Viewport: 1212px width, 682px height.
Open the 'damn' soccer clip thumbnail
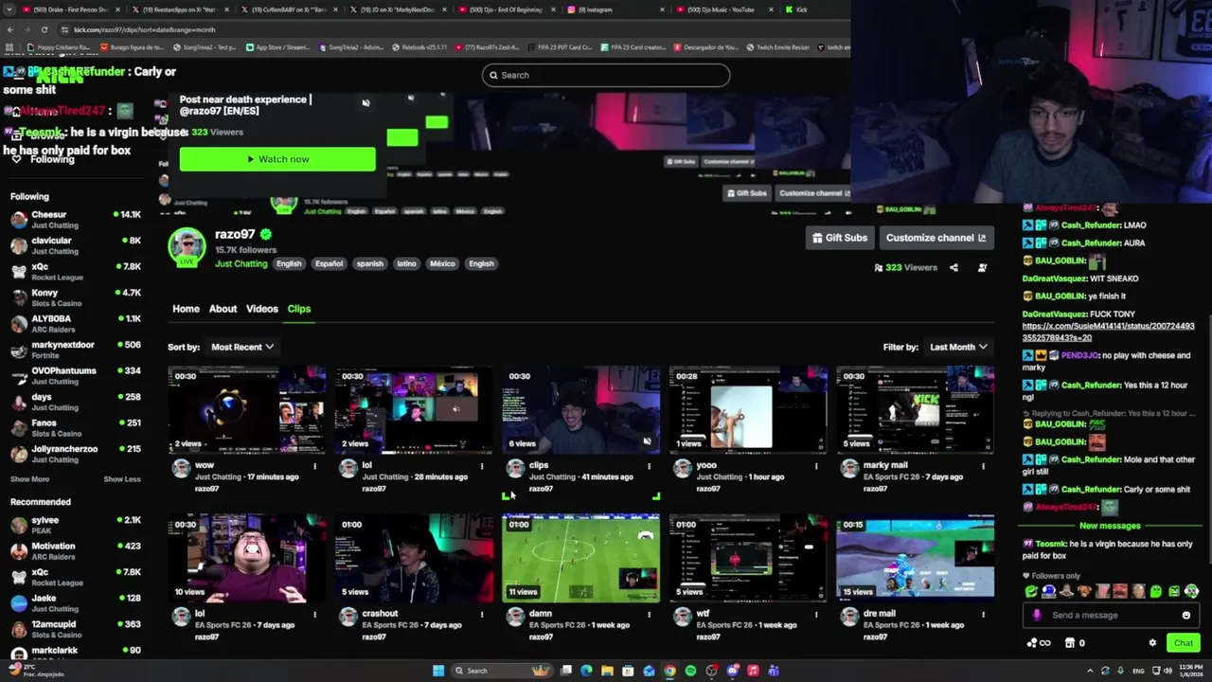point(580,559)
